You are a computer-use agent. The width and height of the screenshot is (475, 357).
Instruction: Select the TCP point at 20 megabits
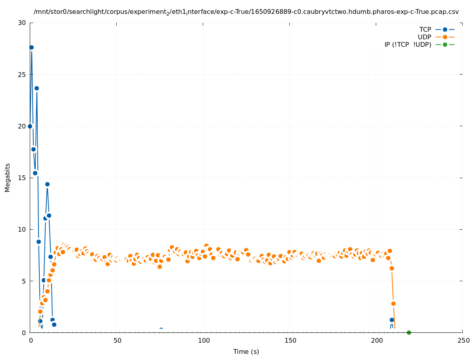(30, 126)
